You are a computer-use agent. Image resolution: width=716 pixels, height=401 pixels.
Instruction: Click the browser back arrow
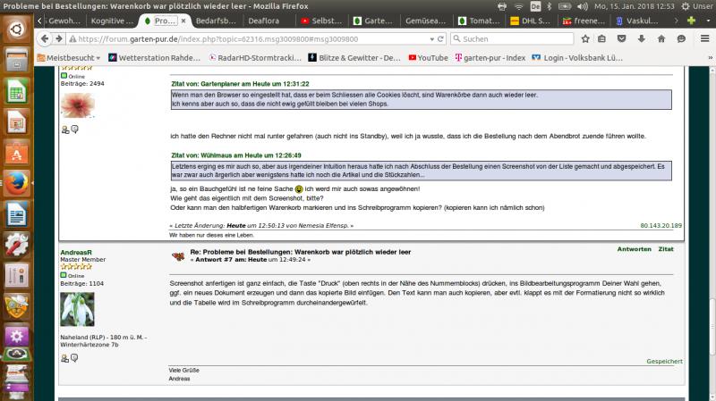[x=44, y=38]
